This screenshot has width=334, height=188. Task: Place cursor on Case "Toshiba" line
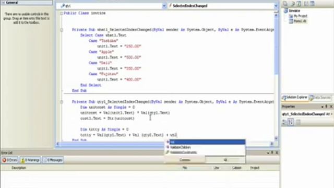click(103, 41)
